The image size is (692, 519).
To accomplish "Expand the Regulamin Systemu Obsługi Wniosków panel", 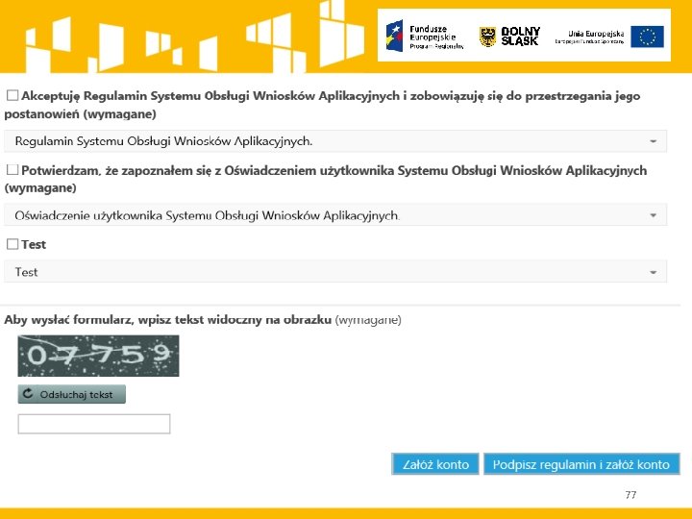I will click(335, 141).
